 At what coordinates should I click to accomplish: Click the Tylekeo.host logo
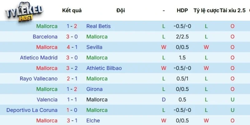(x=24, y=12)
